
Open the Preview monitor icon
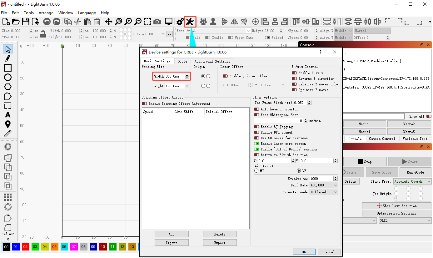[169, 22]
